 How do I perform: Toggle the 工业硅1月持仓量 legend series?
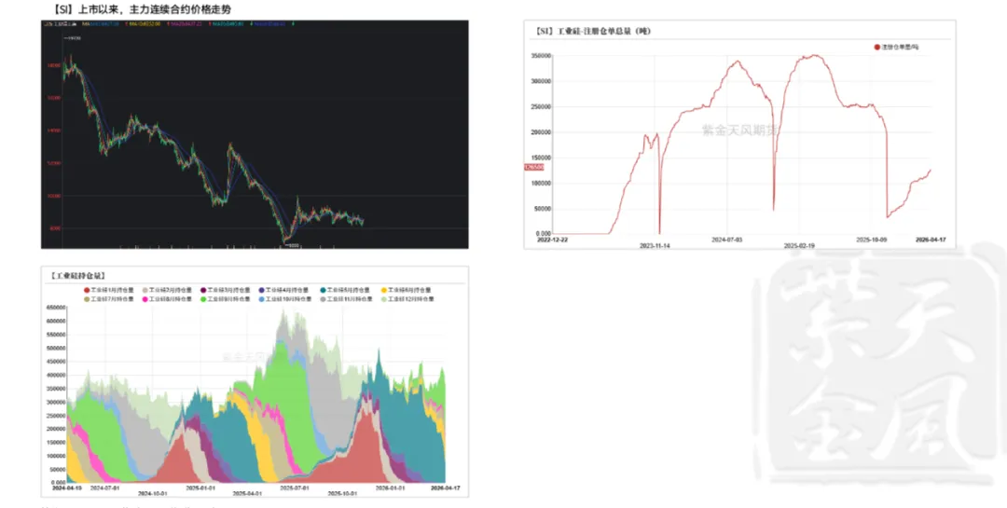(x=109, y=290)
